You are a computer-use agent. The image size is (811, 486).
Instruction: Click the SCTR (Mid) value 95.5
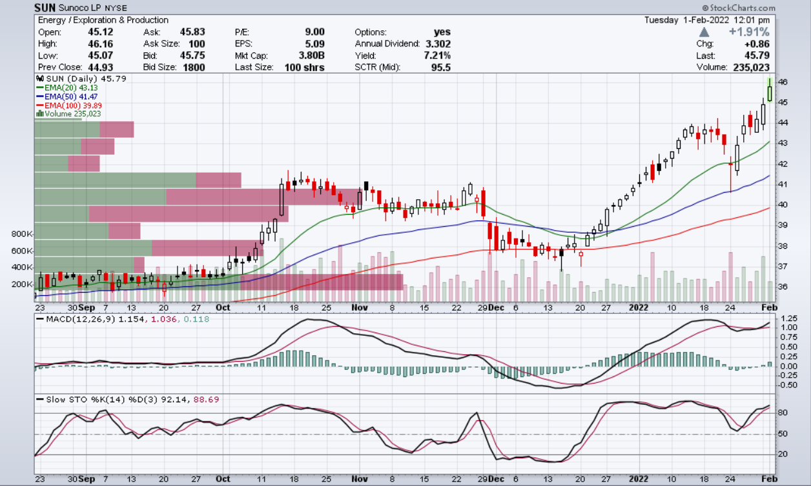442,67
